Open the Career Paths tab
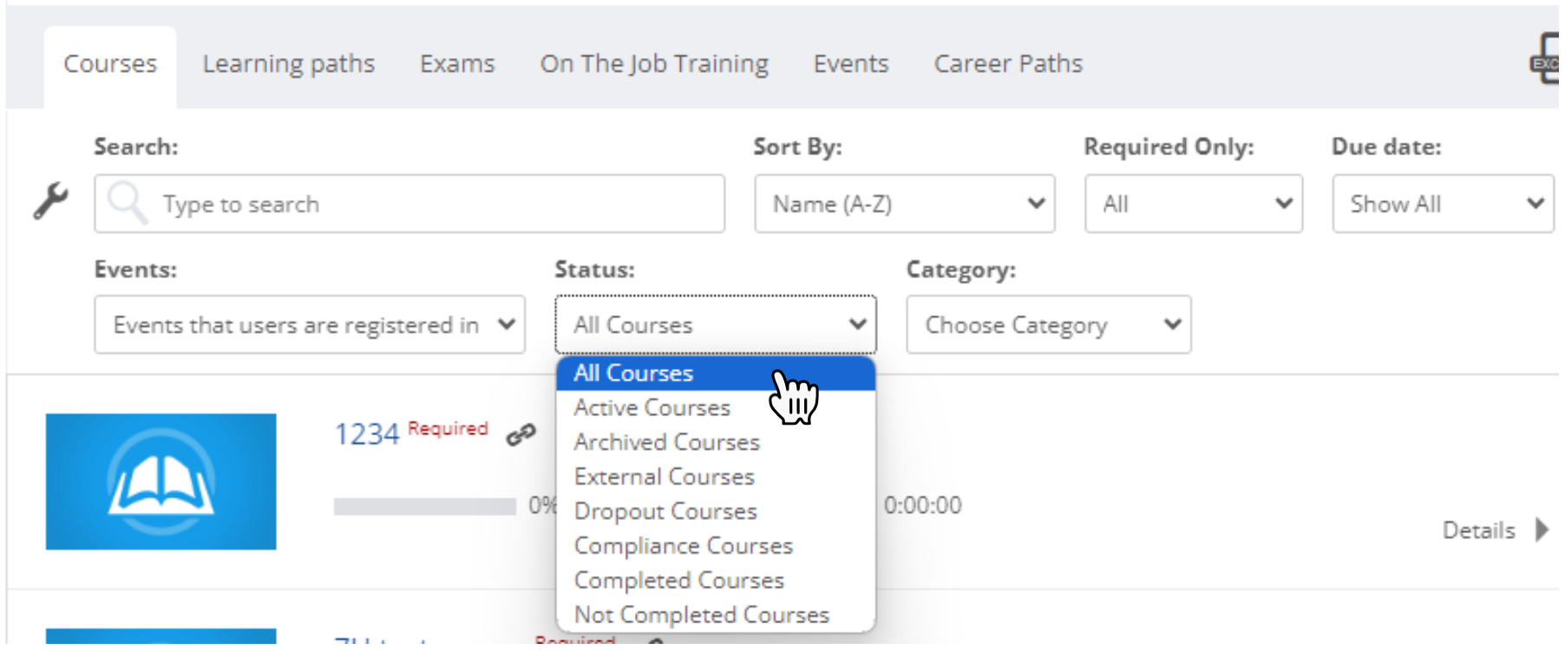The width and height of the screenshot is (1565, 650). coord(1008,64)
